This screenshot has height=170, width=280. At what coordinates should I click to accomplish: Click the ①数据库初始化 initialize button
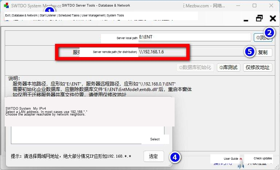(x=195, y=67)
